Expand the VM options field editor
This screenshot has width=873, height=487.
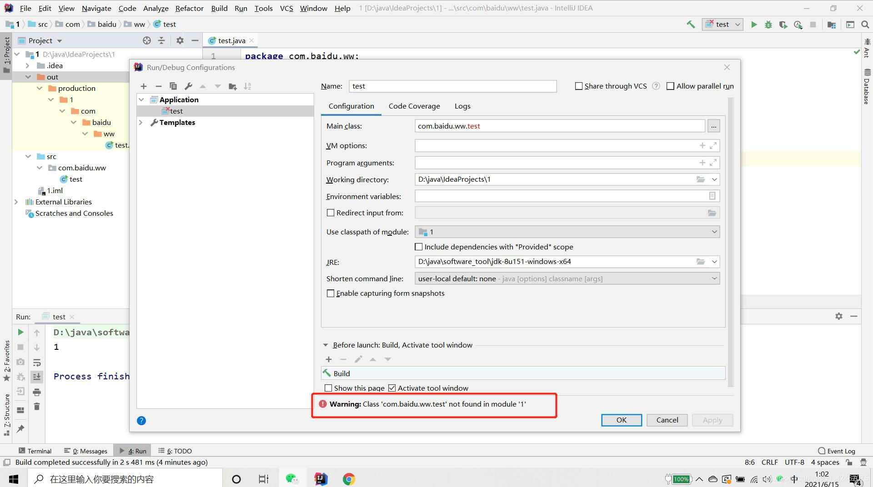coord(713,145)
